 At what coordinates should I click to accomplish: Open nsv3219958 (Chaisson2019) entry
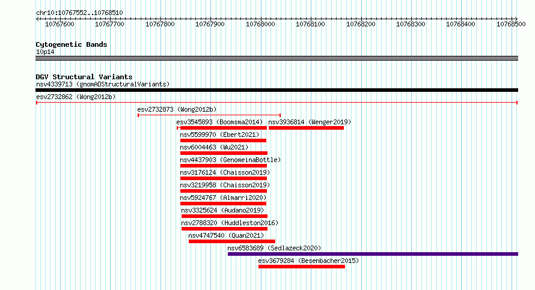225,185
